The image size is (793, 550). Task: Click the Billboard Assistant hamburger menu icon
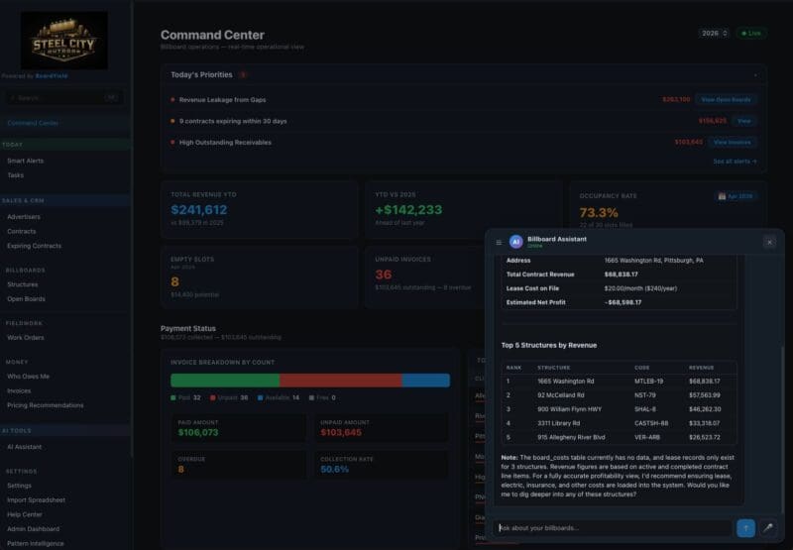499,242
